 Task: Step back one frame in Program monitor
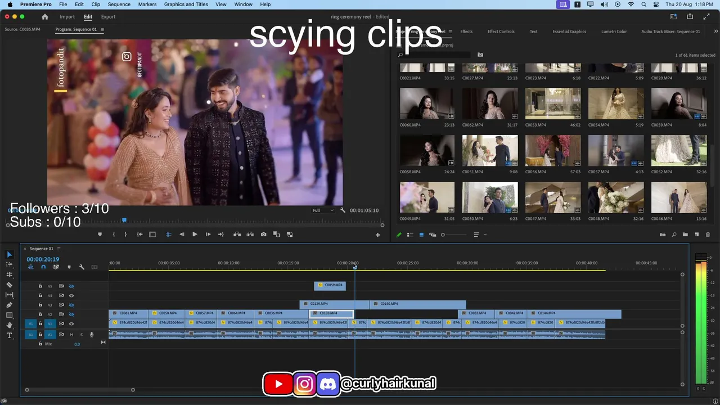pos(182,235)
